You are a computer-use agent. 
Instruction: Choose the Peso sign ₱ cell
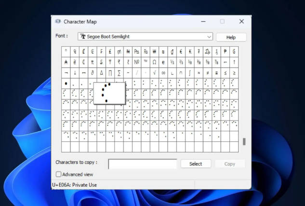pos(225,52)
